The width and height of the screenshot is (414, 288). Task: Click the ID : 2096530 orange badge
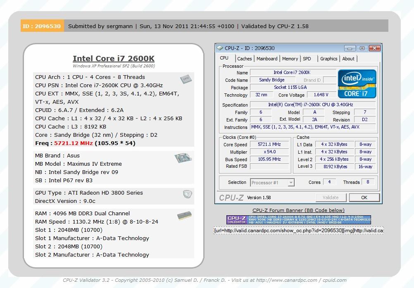coord(42,26)
